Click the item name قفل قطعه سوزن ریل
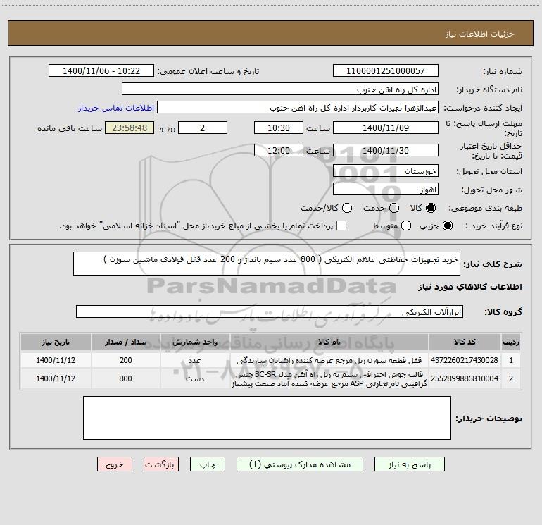Viewport: 542px width, 525px height. (x=329, y=360)
